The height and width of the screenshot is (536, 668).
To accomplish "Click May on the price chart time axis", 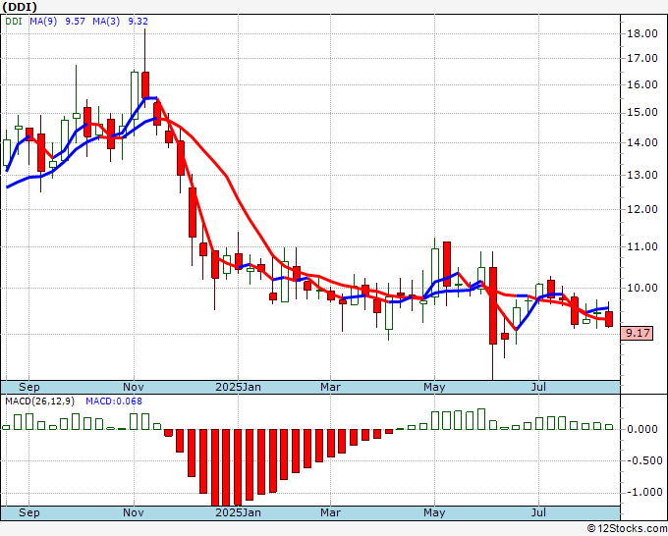I will pos(434,388).
